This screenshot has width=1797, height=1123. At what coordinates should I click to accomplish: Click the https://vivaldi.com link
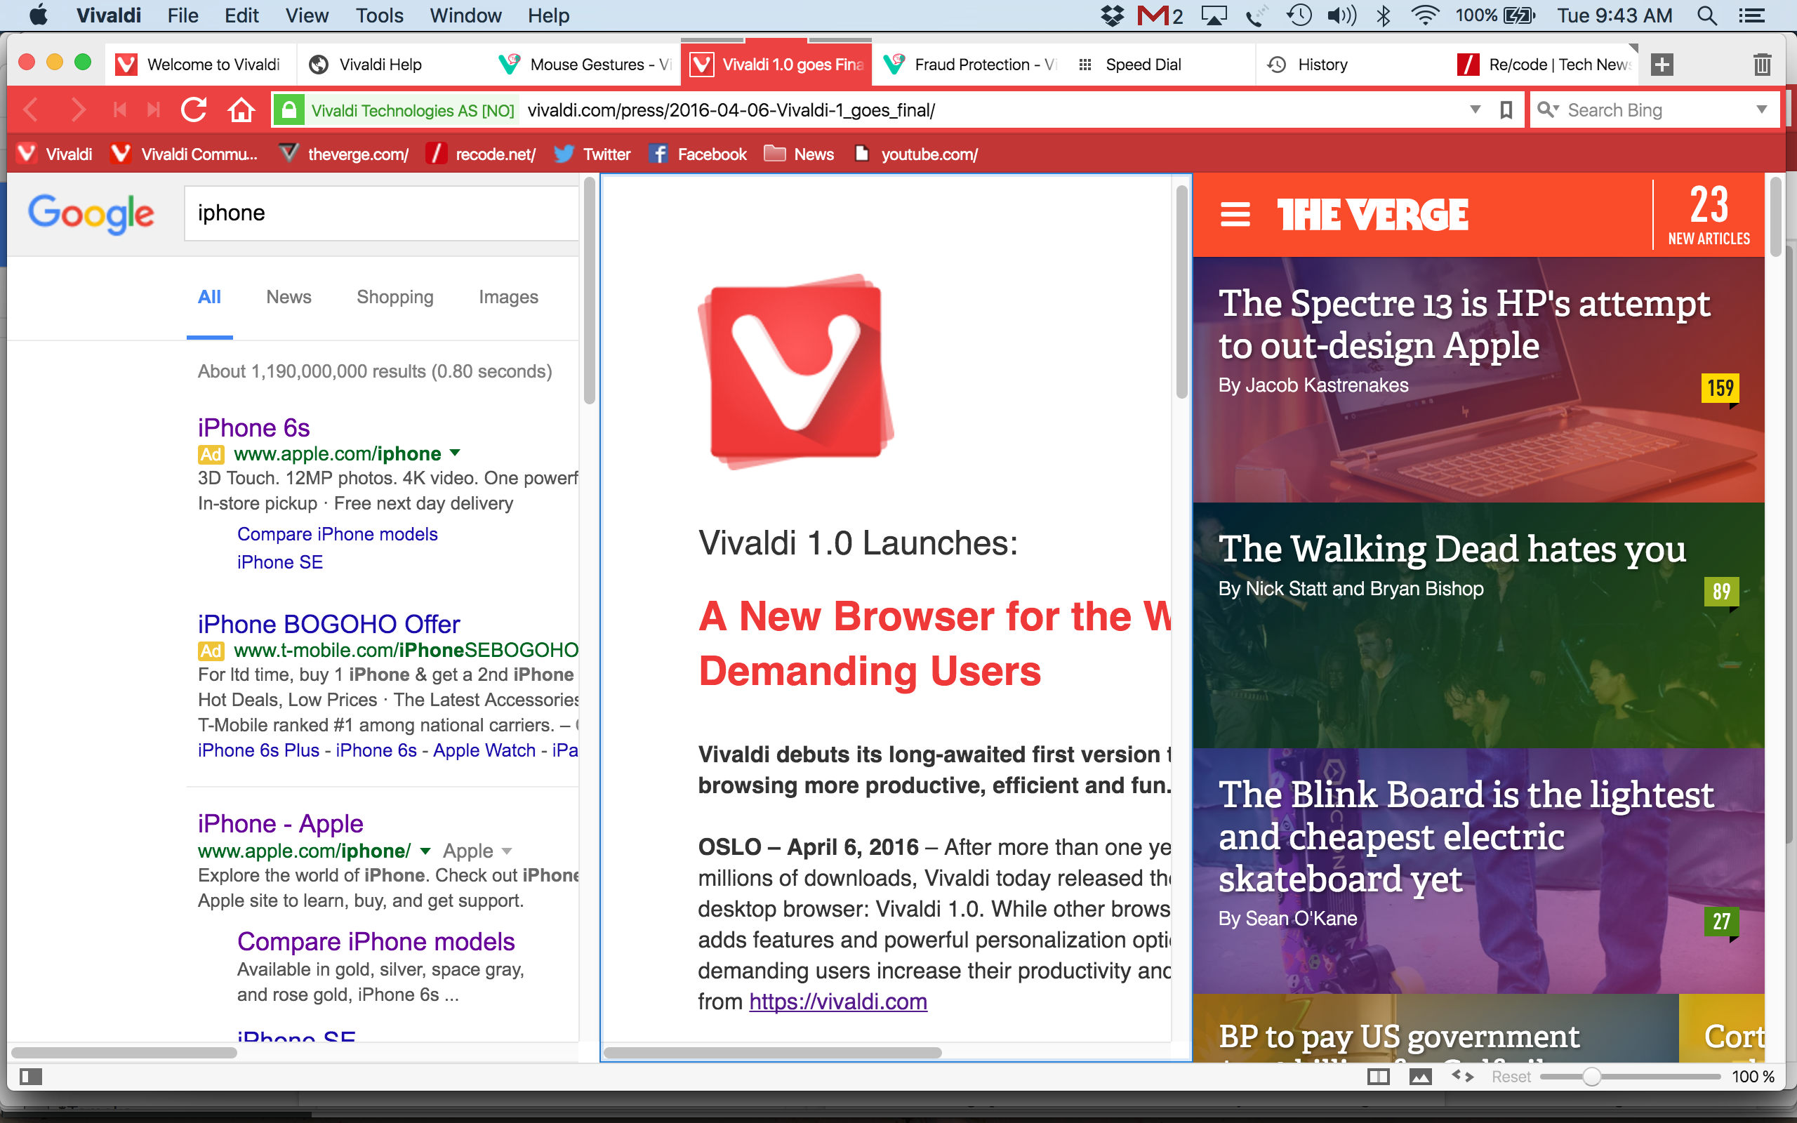(837, 1002)
